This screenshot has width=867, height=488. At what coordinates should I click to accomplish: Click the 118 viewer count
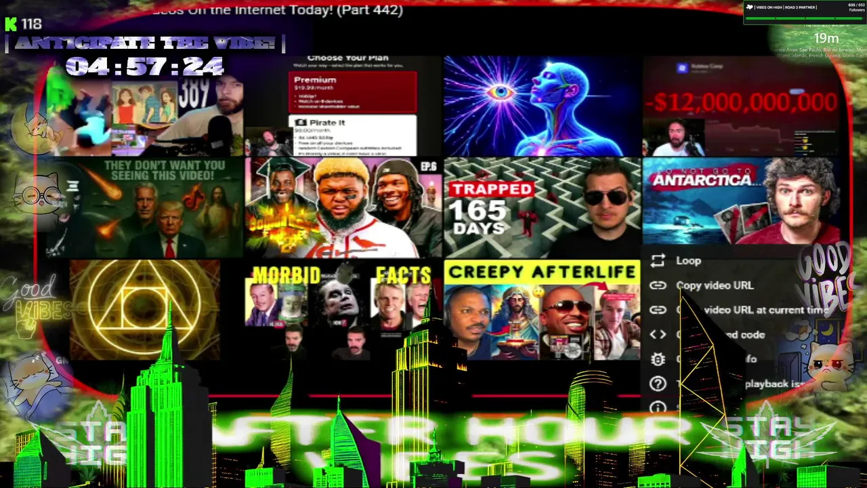31,24
